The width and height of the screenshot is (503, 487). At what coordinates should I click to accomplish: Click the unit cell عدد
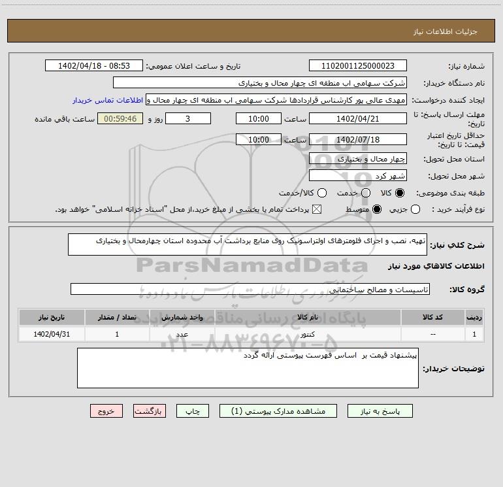tap(182, 334)
